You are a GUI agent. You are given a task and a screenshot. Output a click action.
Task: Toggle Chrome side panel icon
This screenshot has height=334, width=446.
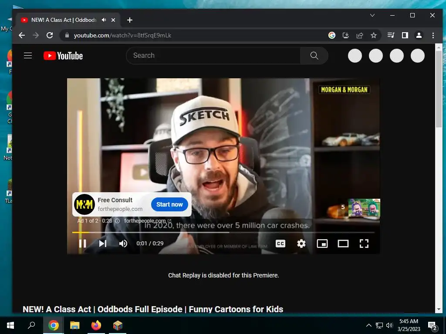[405, 35]
